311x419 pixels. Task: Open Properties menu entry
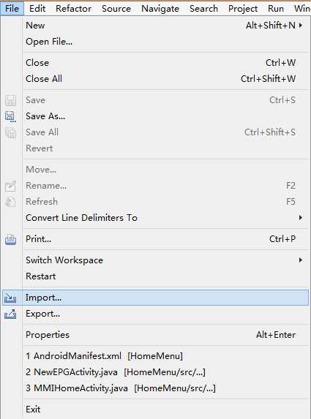click(48, 335)
